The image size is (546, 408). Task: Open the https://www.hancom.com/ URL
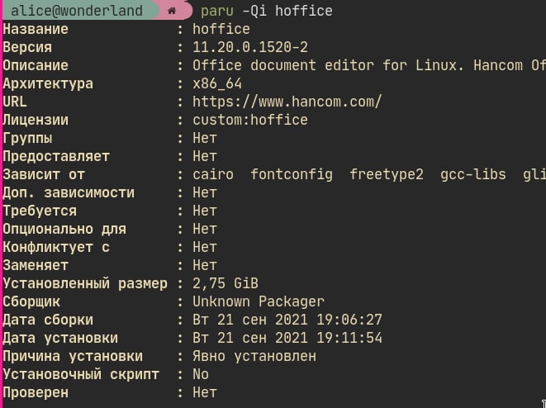(287, 102)
